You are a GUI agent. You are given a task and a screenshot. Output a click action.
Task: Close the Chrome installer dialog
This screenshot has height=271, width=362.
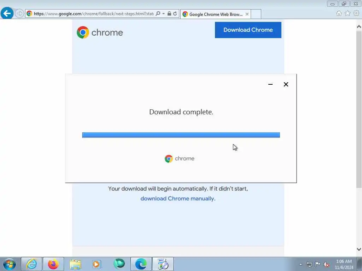pos(286,84)
